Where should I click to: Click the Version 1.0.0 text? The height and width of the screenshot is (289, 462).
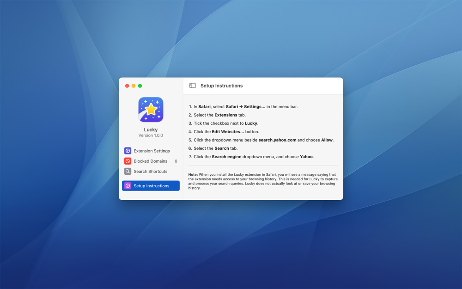click(151, 135)
